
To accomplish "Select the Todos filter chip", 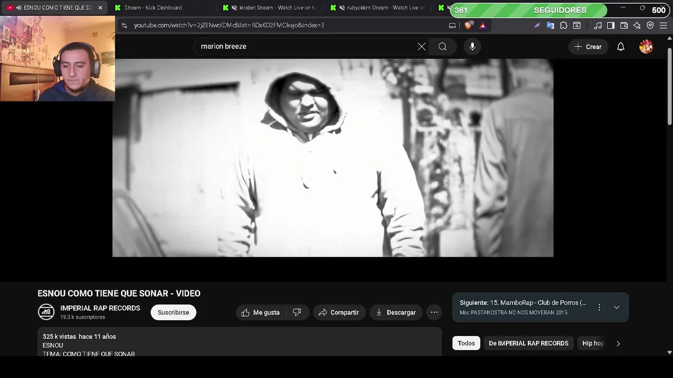I will [x=466, y=343].
